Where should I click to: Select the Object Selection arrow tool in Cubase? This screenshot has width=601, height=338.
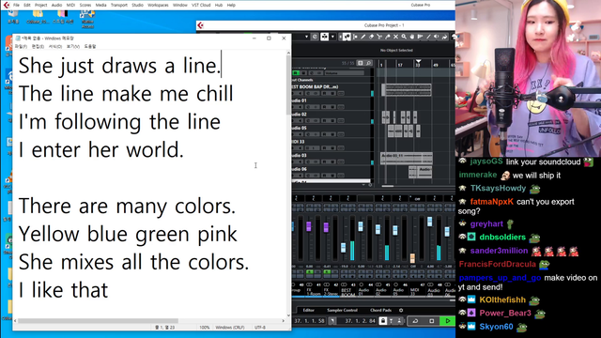tap(347, 37)
